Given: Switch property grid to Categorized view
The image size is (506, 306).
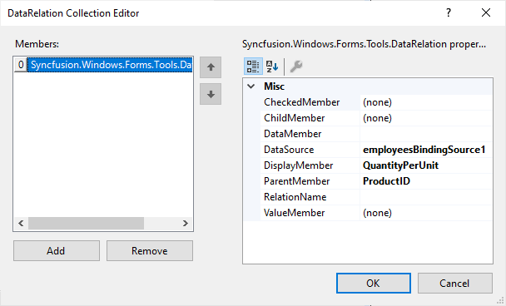Looking at the screenshot, I should [x=253, y=67].
